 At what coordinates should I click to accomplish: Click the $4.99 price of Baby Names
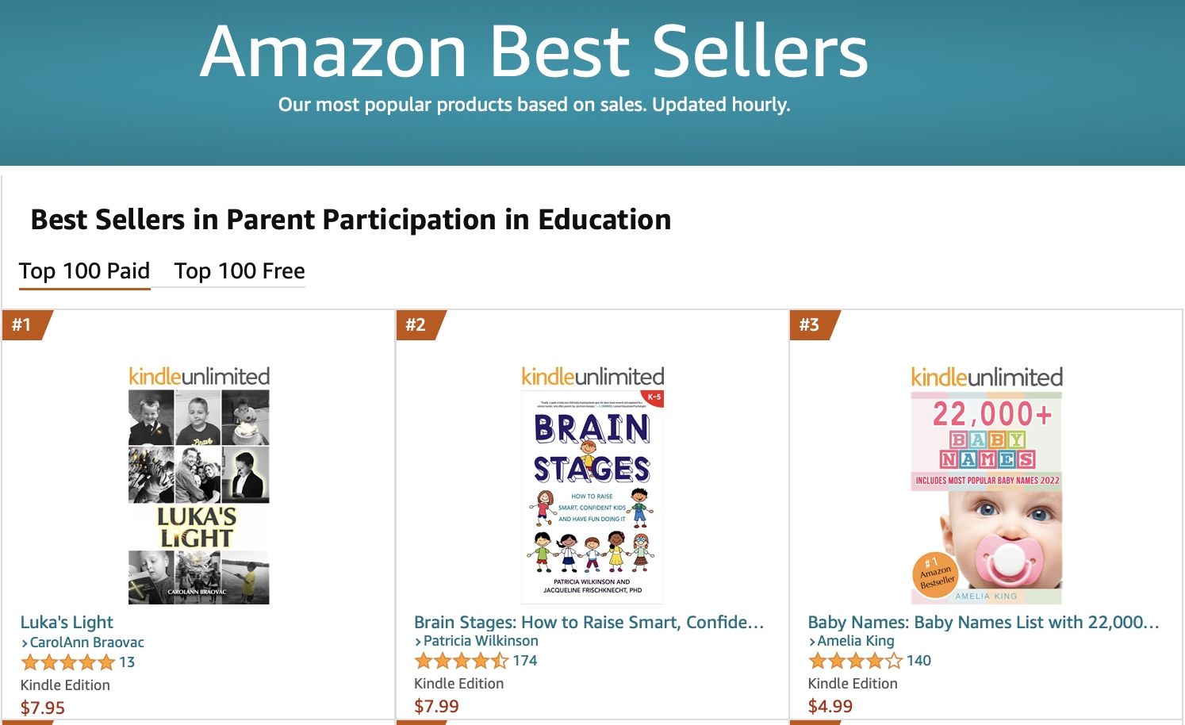pos(830,706)
